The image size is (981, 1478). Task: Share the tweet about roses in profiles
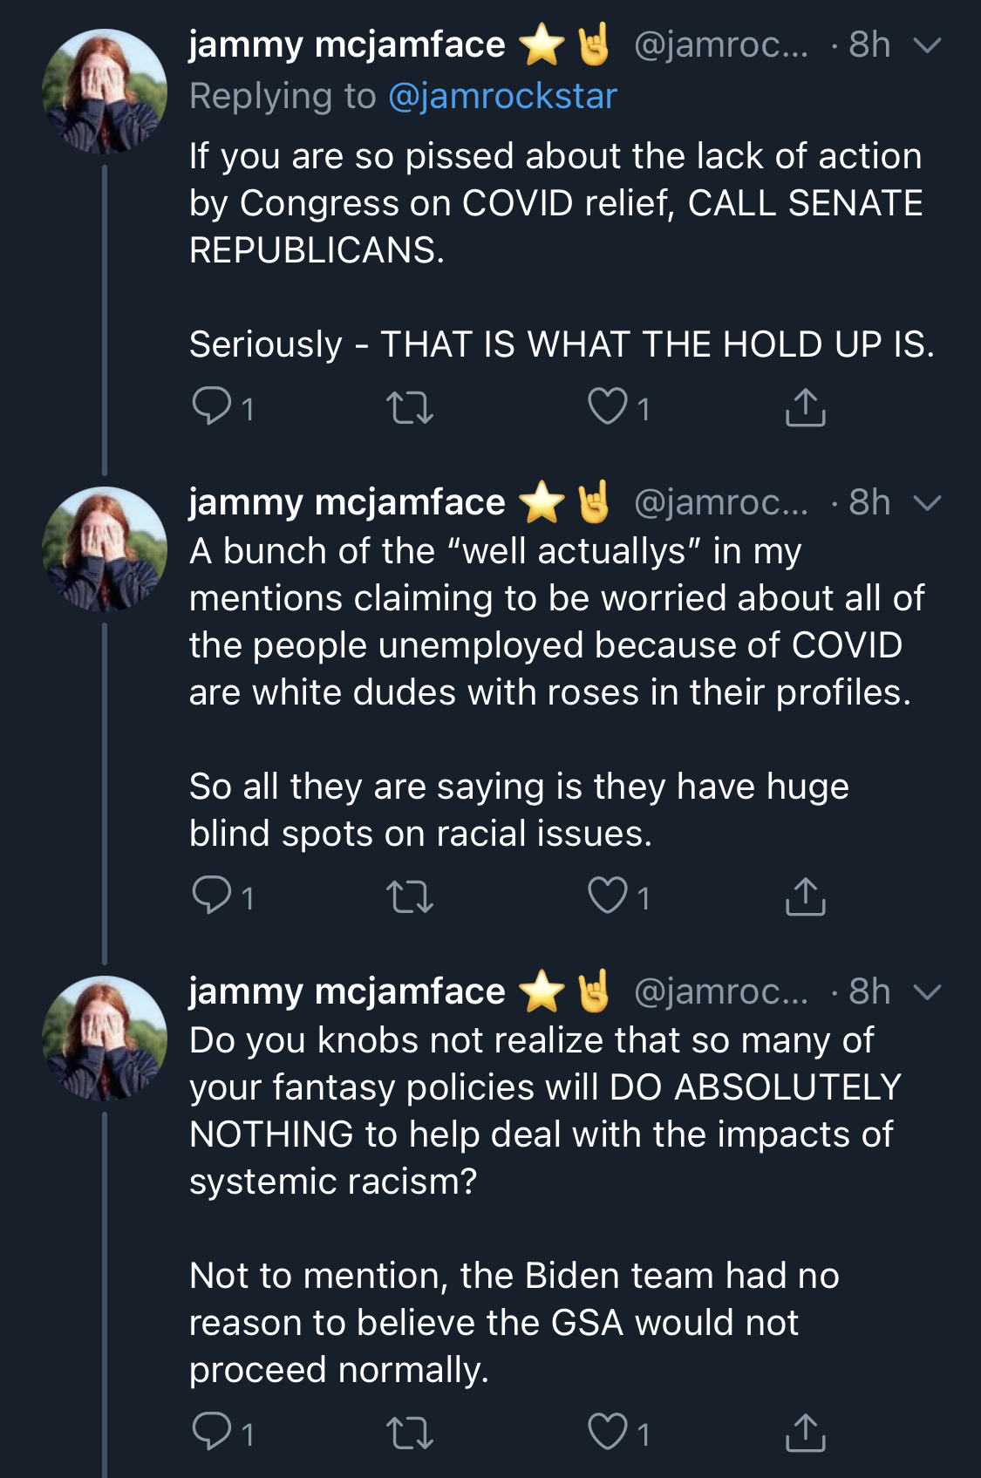click(x=805, y=896)
